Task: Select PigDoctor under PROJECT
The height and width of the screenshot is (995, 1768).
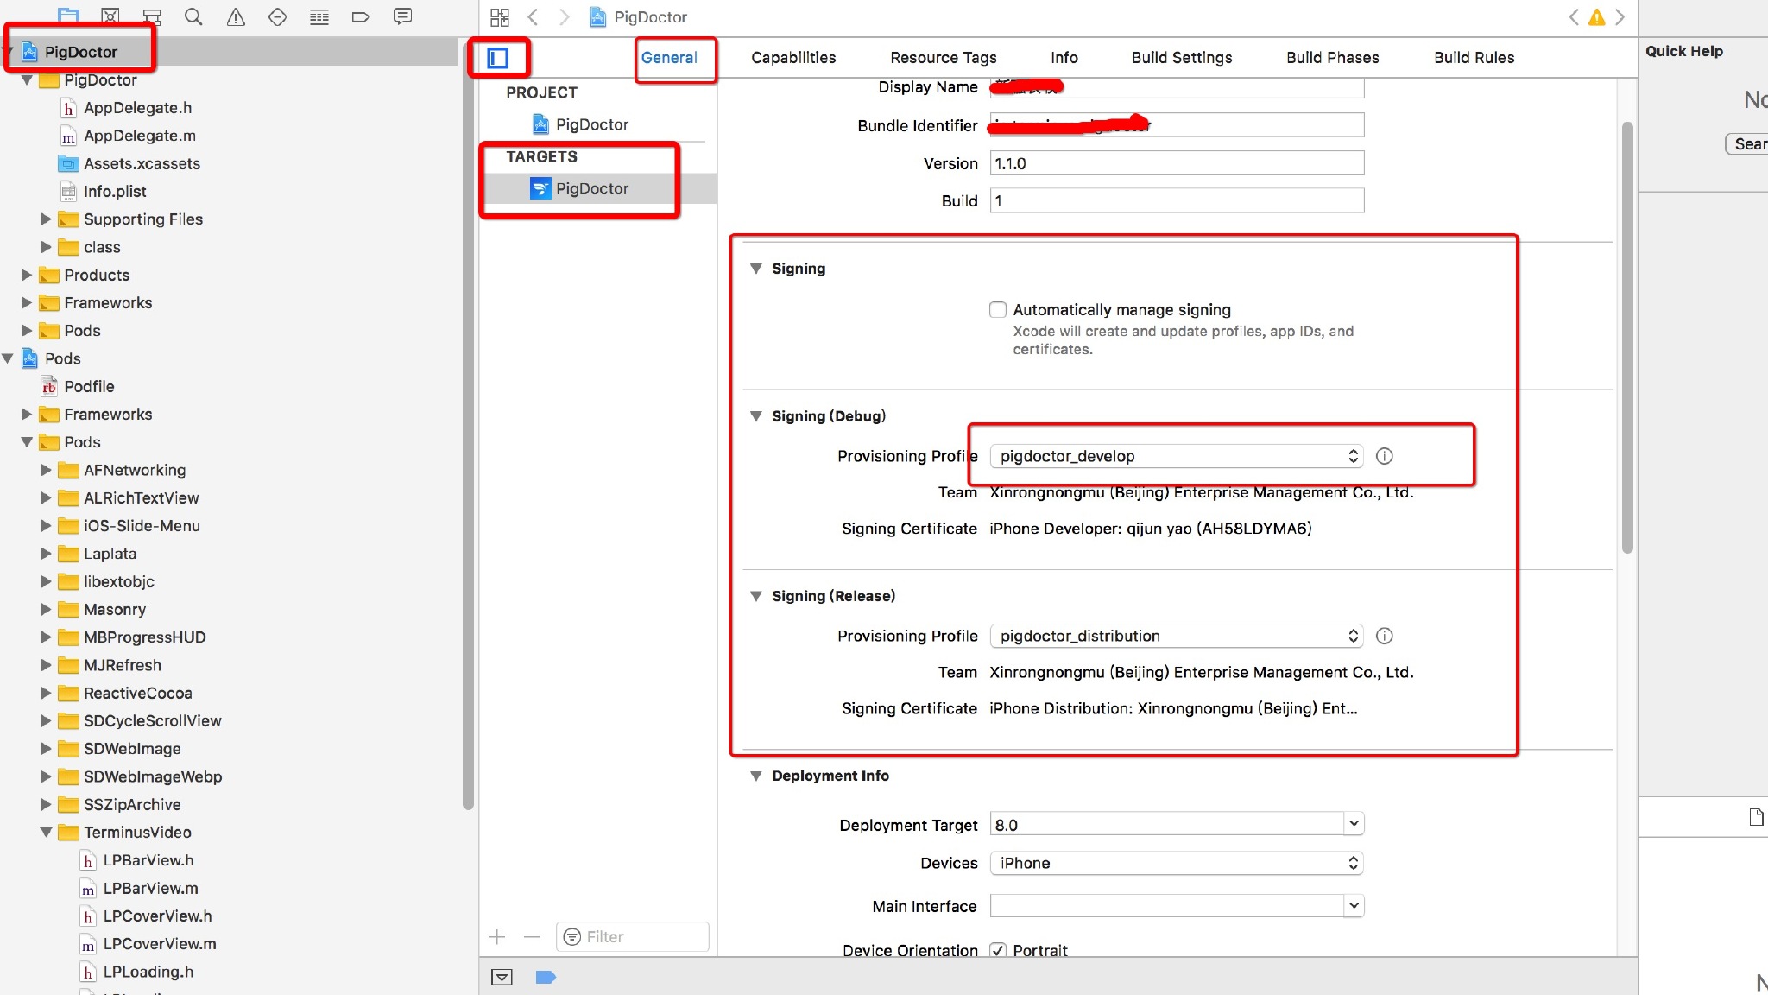Action: tap(591, 124)
